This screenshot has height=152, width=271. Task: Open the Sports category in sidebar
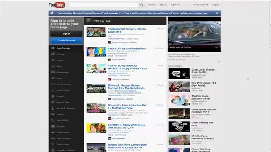tap(66, 78)
